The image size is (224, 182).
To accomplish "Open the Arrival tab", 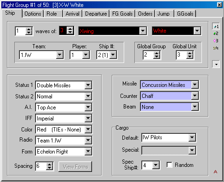I will coord(73,14).
